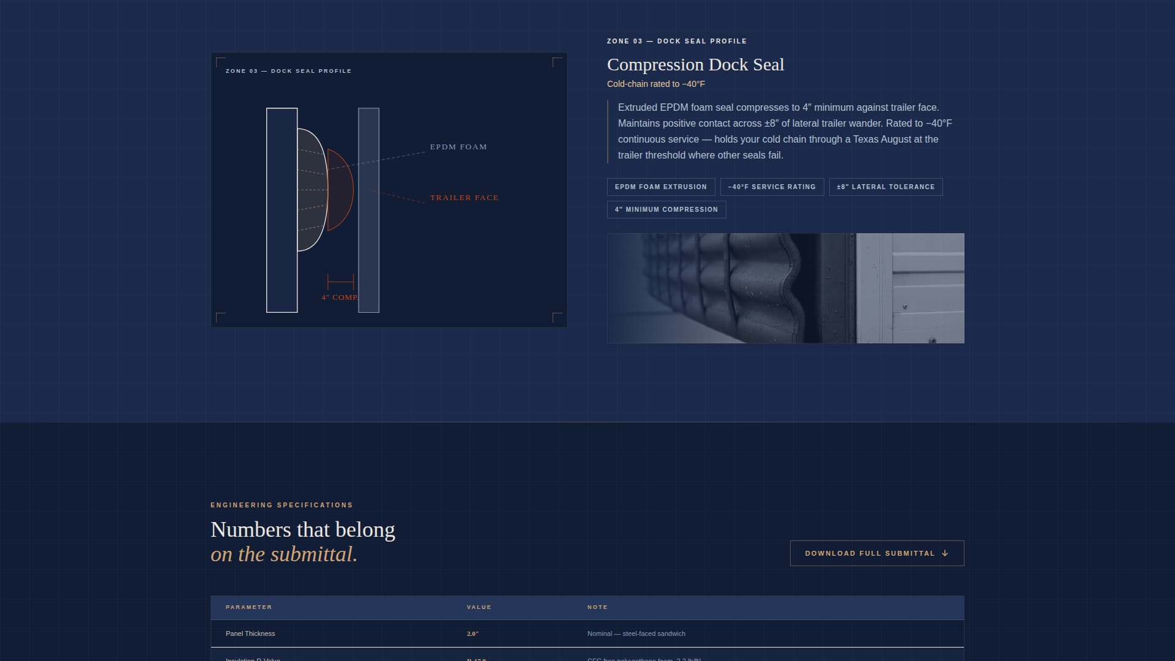Click the top-left corner bracket of the blueprint
The width and height of the screenshot is (1175, 661).
(x=220, y=59)
